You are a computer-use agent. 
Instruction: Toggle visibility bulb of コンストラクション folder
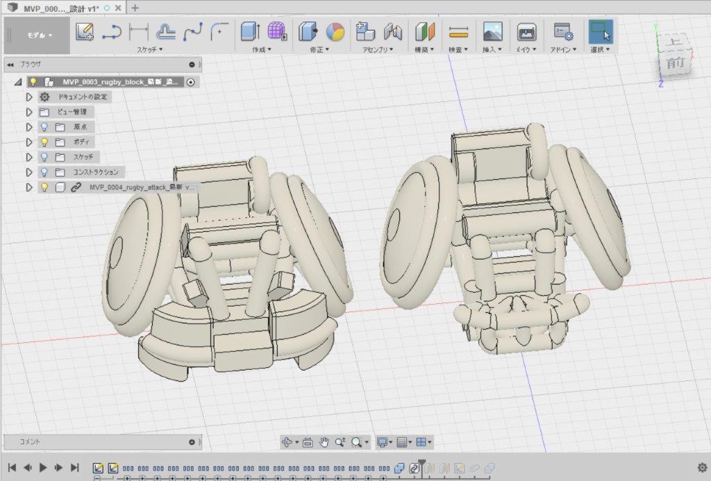tap(44, 172)
